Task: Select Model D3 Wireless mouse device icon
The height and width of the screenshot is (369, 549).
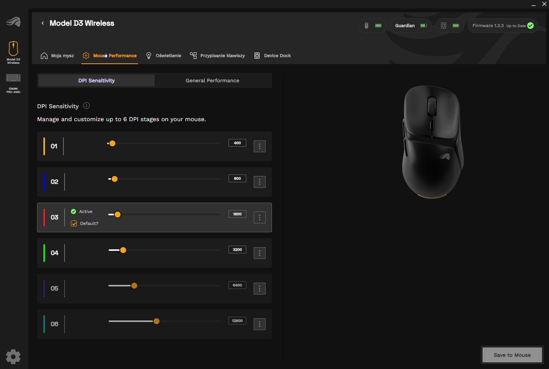Action: coord(13,52)
